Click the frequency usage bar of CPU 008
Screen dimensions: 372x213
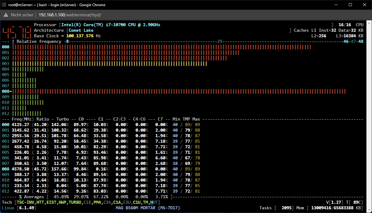click(x=179, y=91)
